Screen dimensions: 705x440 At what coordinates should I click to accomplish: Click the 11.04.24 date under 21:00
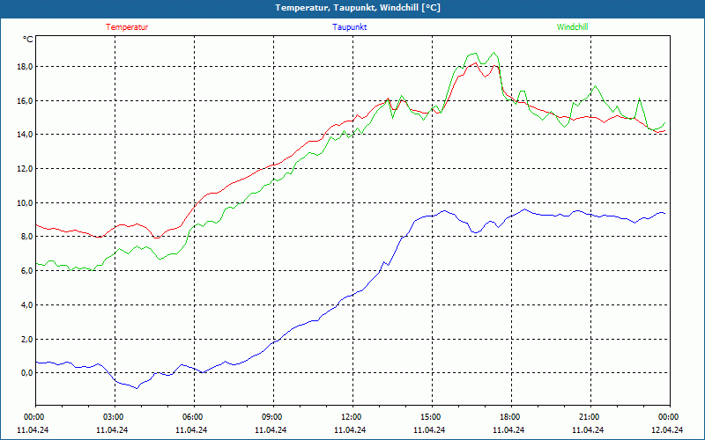pos(588,429)
